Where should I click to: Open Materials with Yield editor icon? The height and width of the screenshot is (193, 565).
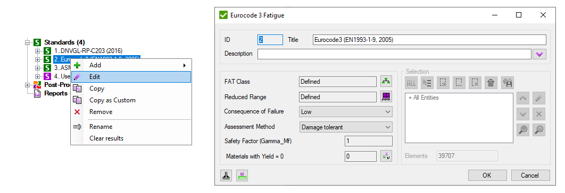(x=386, y=156)
